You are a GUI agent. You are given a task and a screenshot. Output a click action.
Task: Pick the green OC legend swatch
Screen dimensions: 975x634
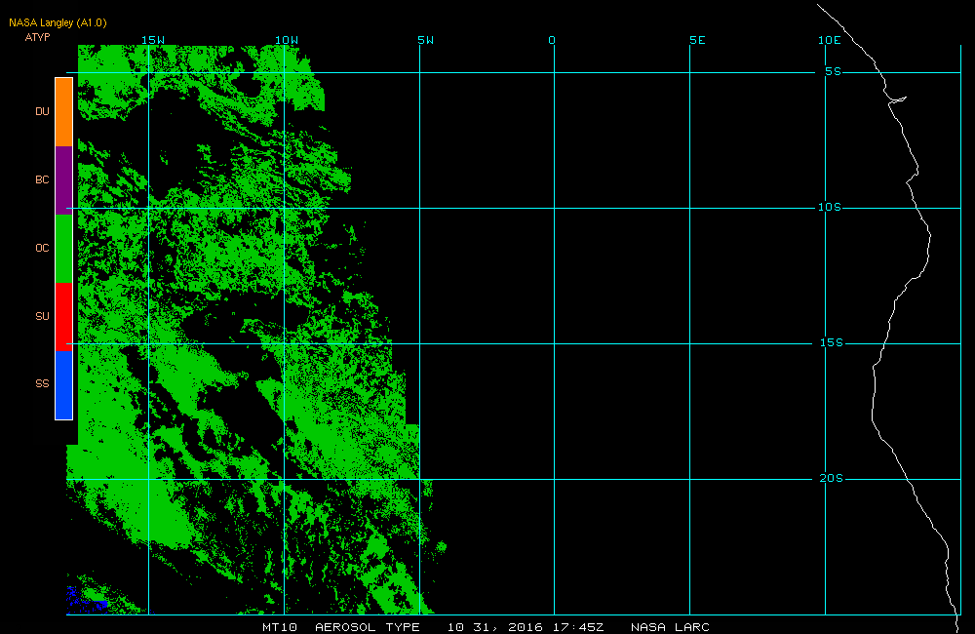point(63,249)
